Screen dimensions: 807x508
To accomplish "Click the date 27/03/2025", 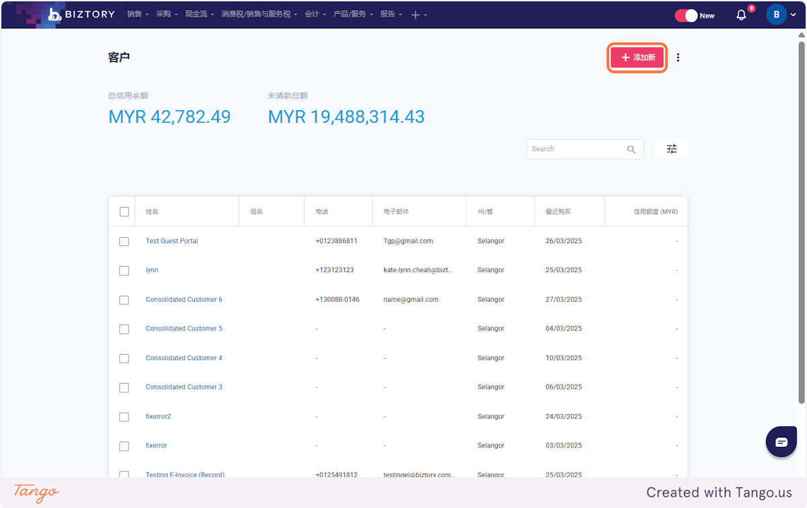I will (x=564, y=300).
